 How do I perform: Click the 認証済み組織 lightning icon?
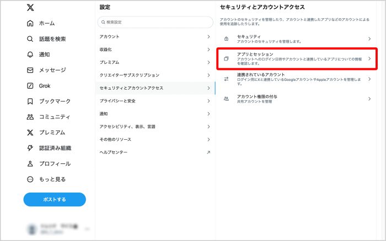pos(30,148)
